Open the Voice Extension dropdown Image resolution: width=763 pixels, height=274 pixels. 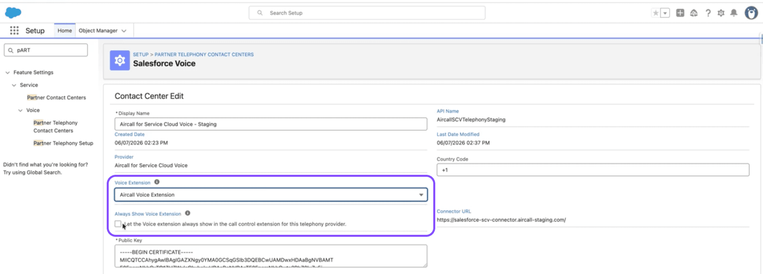pyautogui.click(x=271, y=195)
